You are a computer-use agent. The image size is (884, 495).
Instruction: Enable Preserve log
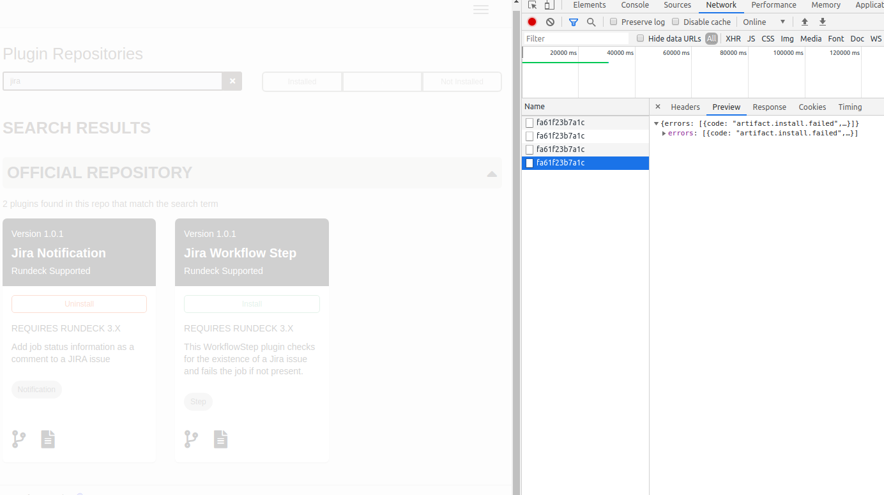click(x=613, y=21)
